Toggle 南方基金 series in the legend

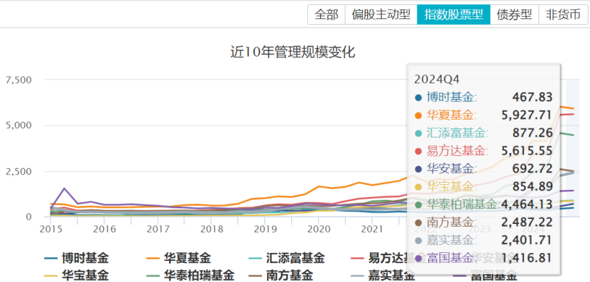pyautogui.click(x=280, y=275)
